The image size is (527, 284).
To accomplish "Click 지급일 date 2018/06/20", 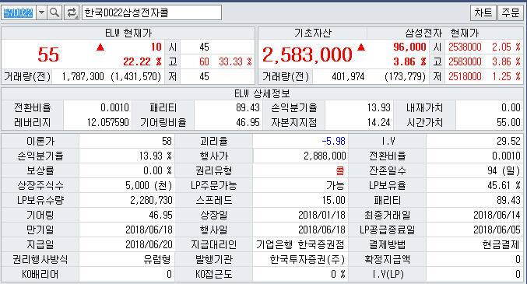I will pos(149,244).
